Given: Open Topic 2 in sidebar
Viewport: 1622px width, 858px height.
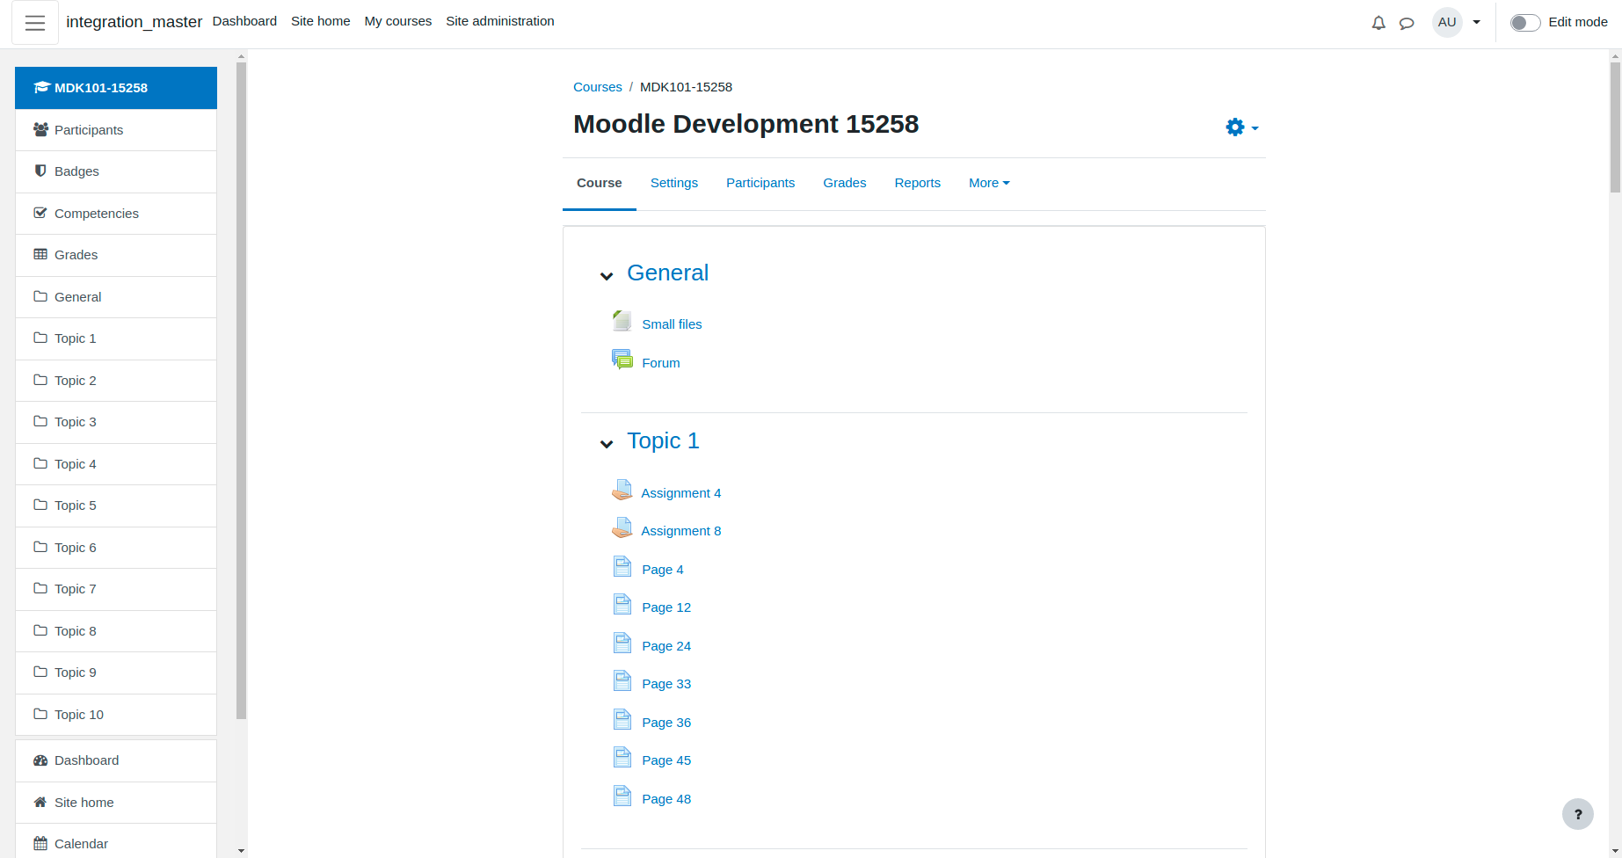Looking at the screenshot, I should coord(116,381).
